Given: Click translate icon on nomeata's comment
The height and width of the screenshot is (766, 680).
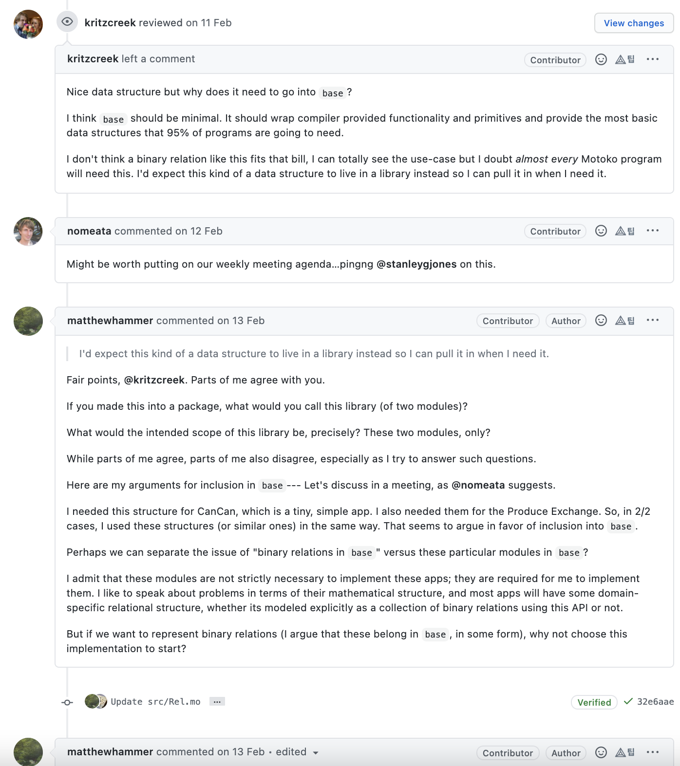Looking at the screenshot, I should pos(625,231).
